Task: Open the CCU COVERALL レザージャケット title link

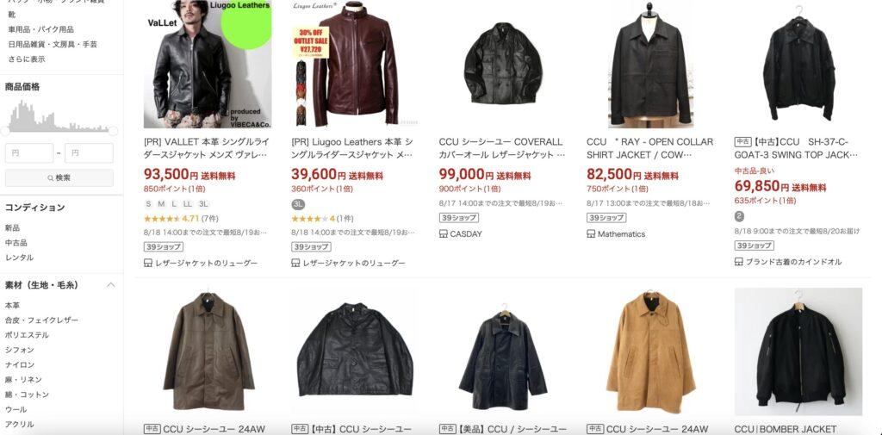Action: tap(502, 148)
